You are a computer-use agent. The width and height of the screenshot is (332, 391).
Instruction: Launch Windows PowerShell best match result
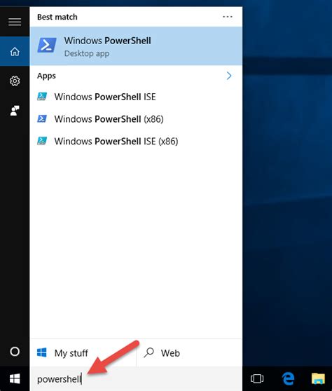pyautogui.click(x=136, y=46)
